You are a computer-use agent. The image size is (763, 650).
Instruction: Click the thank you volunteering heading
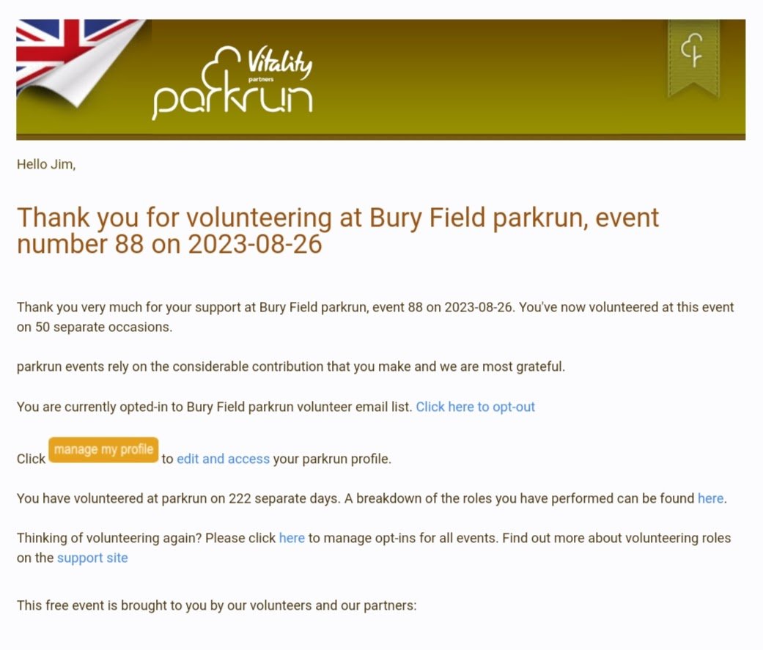[338, 230]
